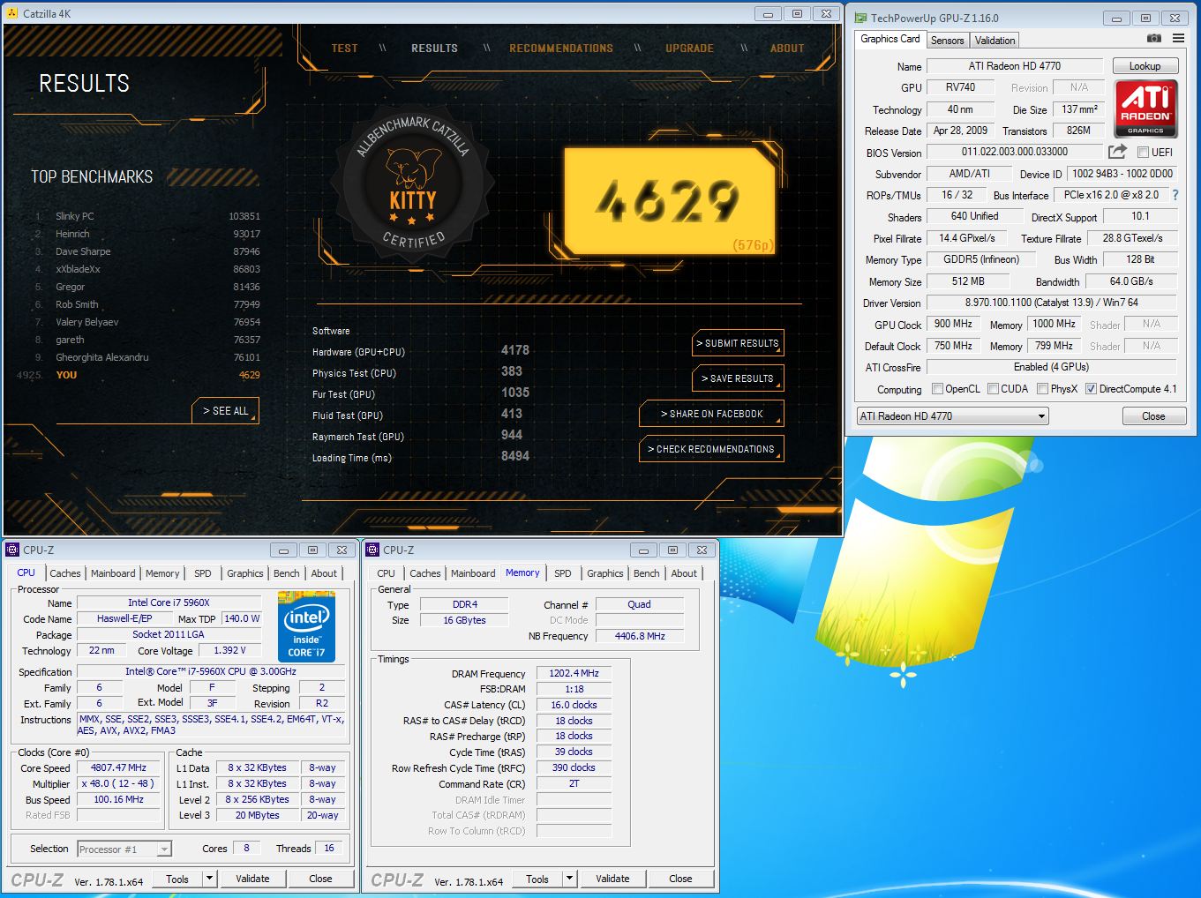The height and width of the screenshot is (898, 1201).
Task: Click the NB Frequency 4406.8 MHz value
Action: coord(640,636)
